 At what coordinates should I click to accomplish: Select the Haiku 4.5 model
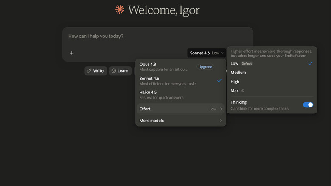coord(181,95)
